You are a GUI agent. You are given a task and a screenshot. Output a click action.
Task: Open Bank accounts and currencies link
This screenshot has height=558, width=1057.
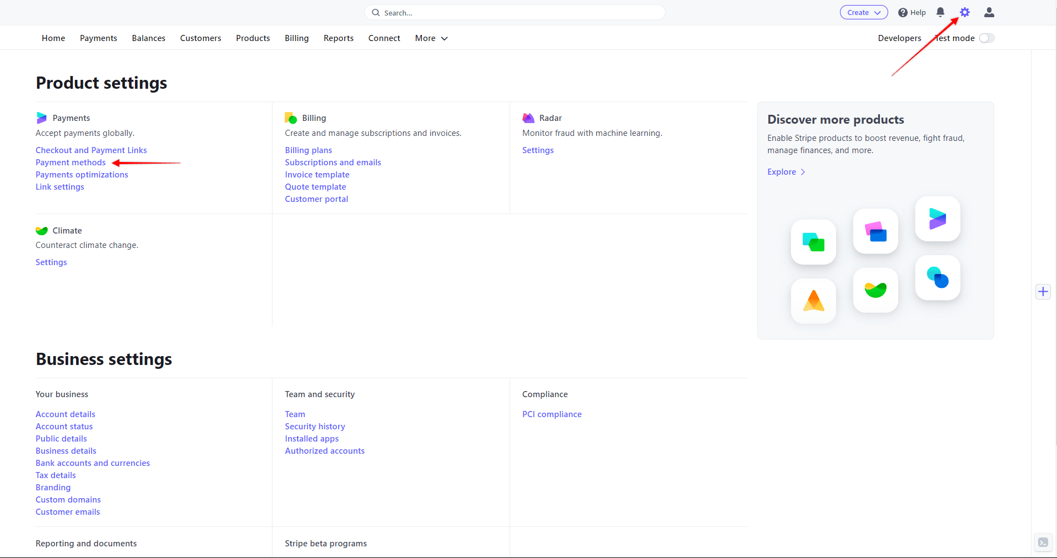click(x=93, y=463)
